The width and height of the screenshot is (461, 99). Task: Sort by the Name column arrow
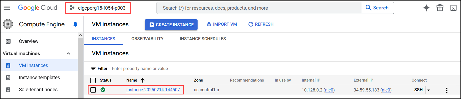point(143,80)
